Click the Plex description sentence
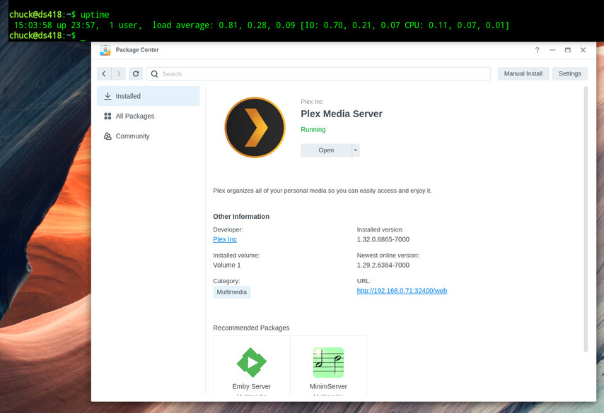 coord(323,191)
